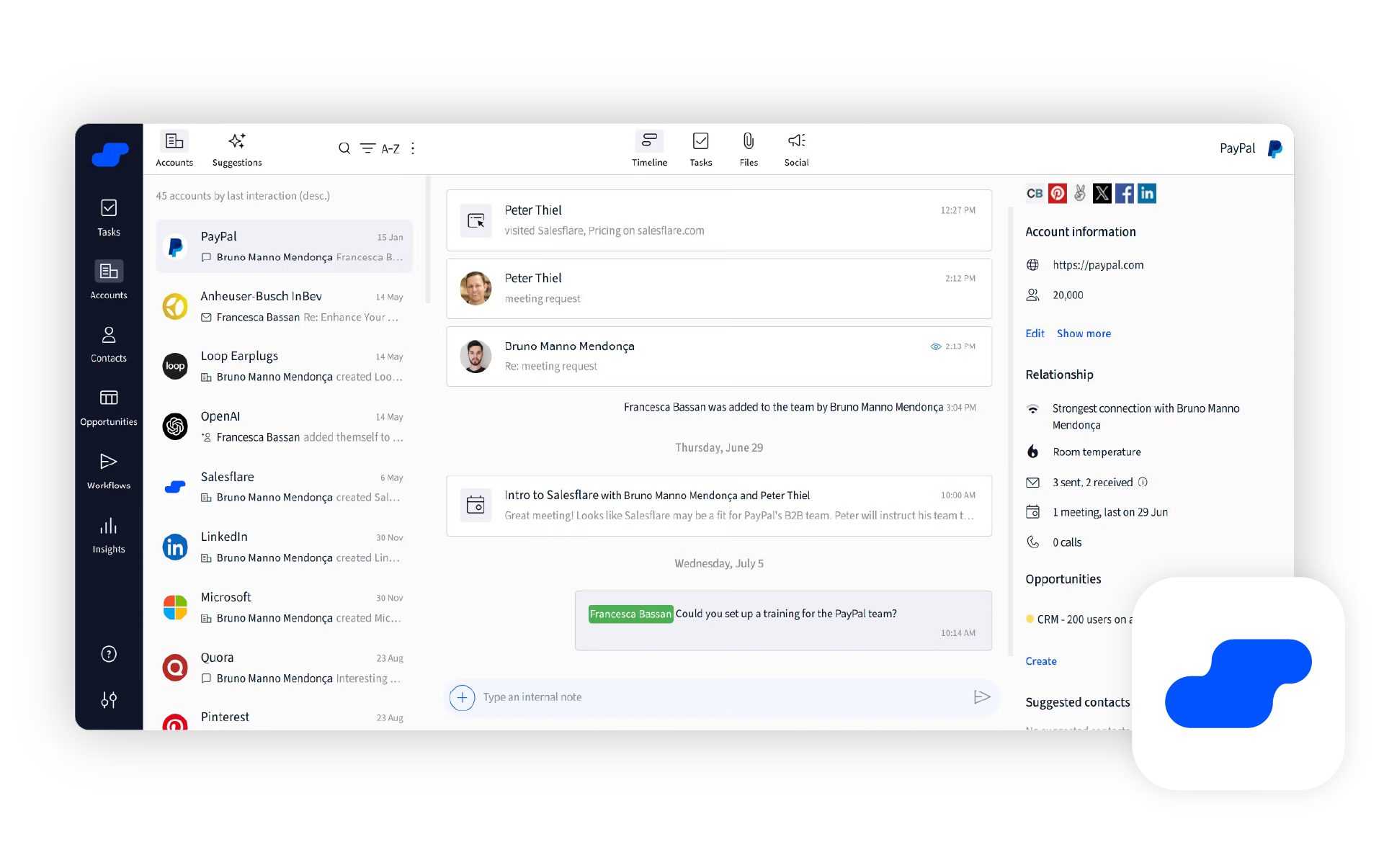Click eye icon on Bruno's email reply

pos(936,346)
